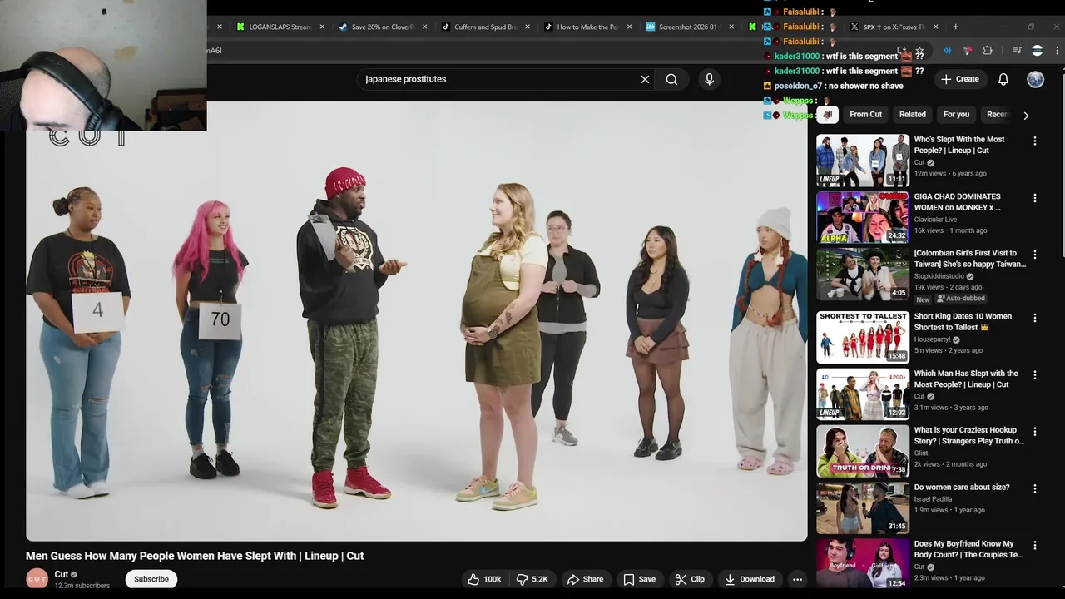Switch to SPX on X browser tab
This screenshot has width=1065, height=599.
tap(893, 27)
